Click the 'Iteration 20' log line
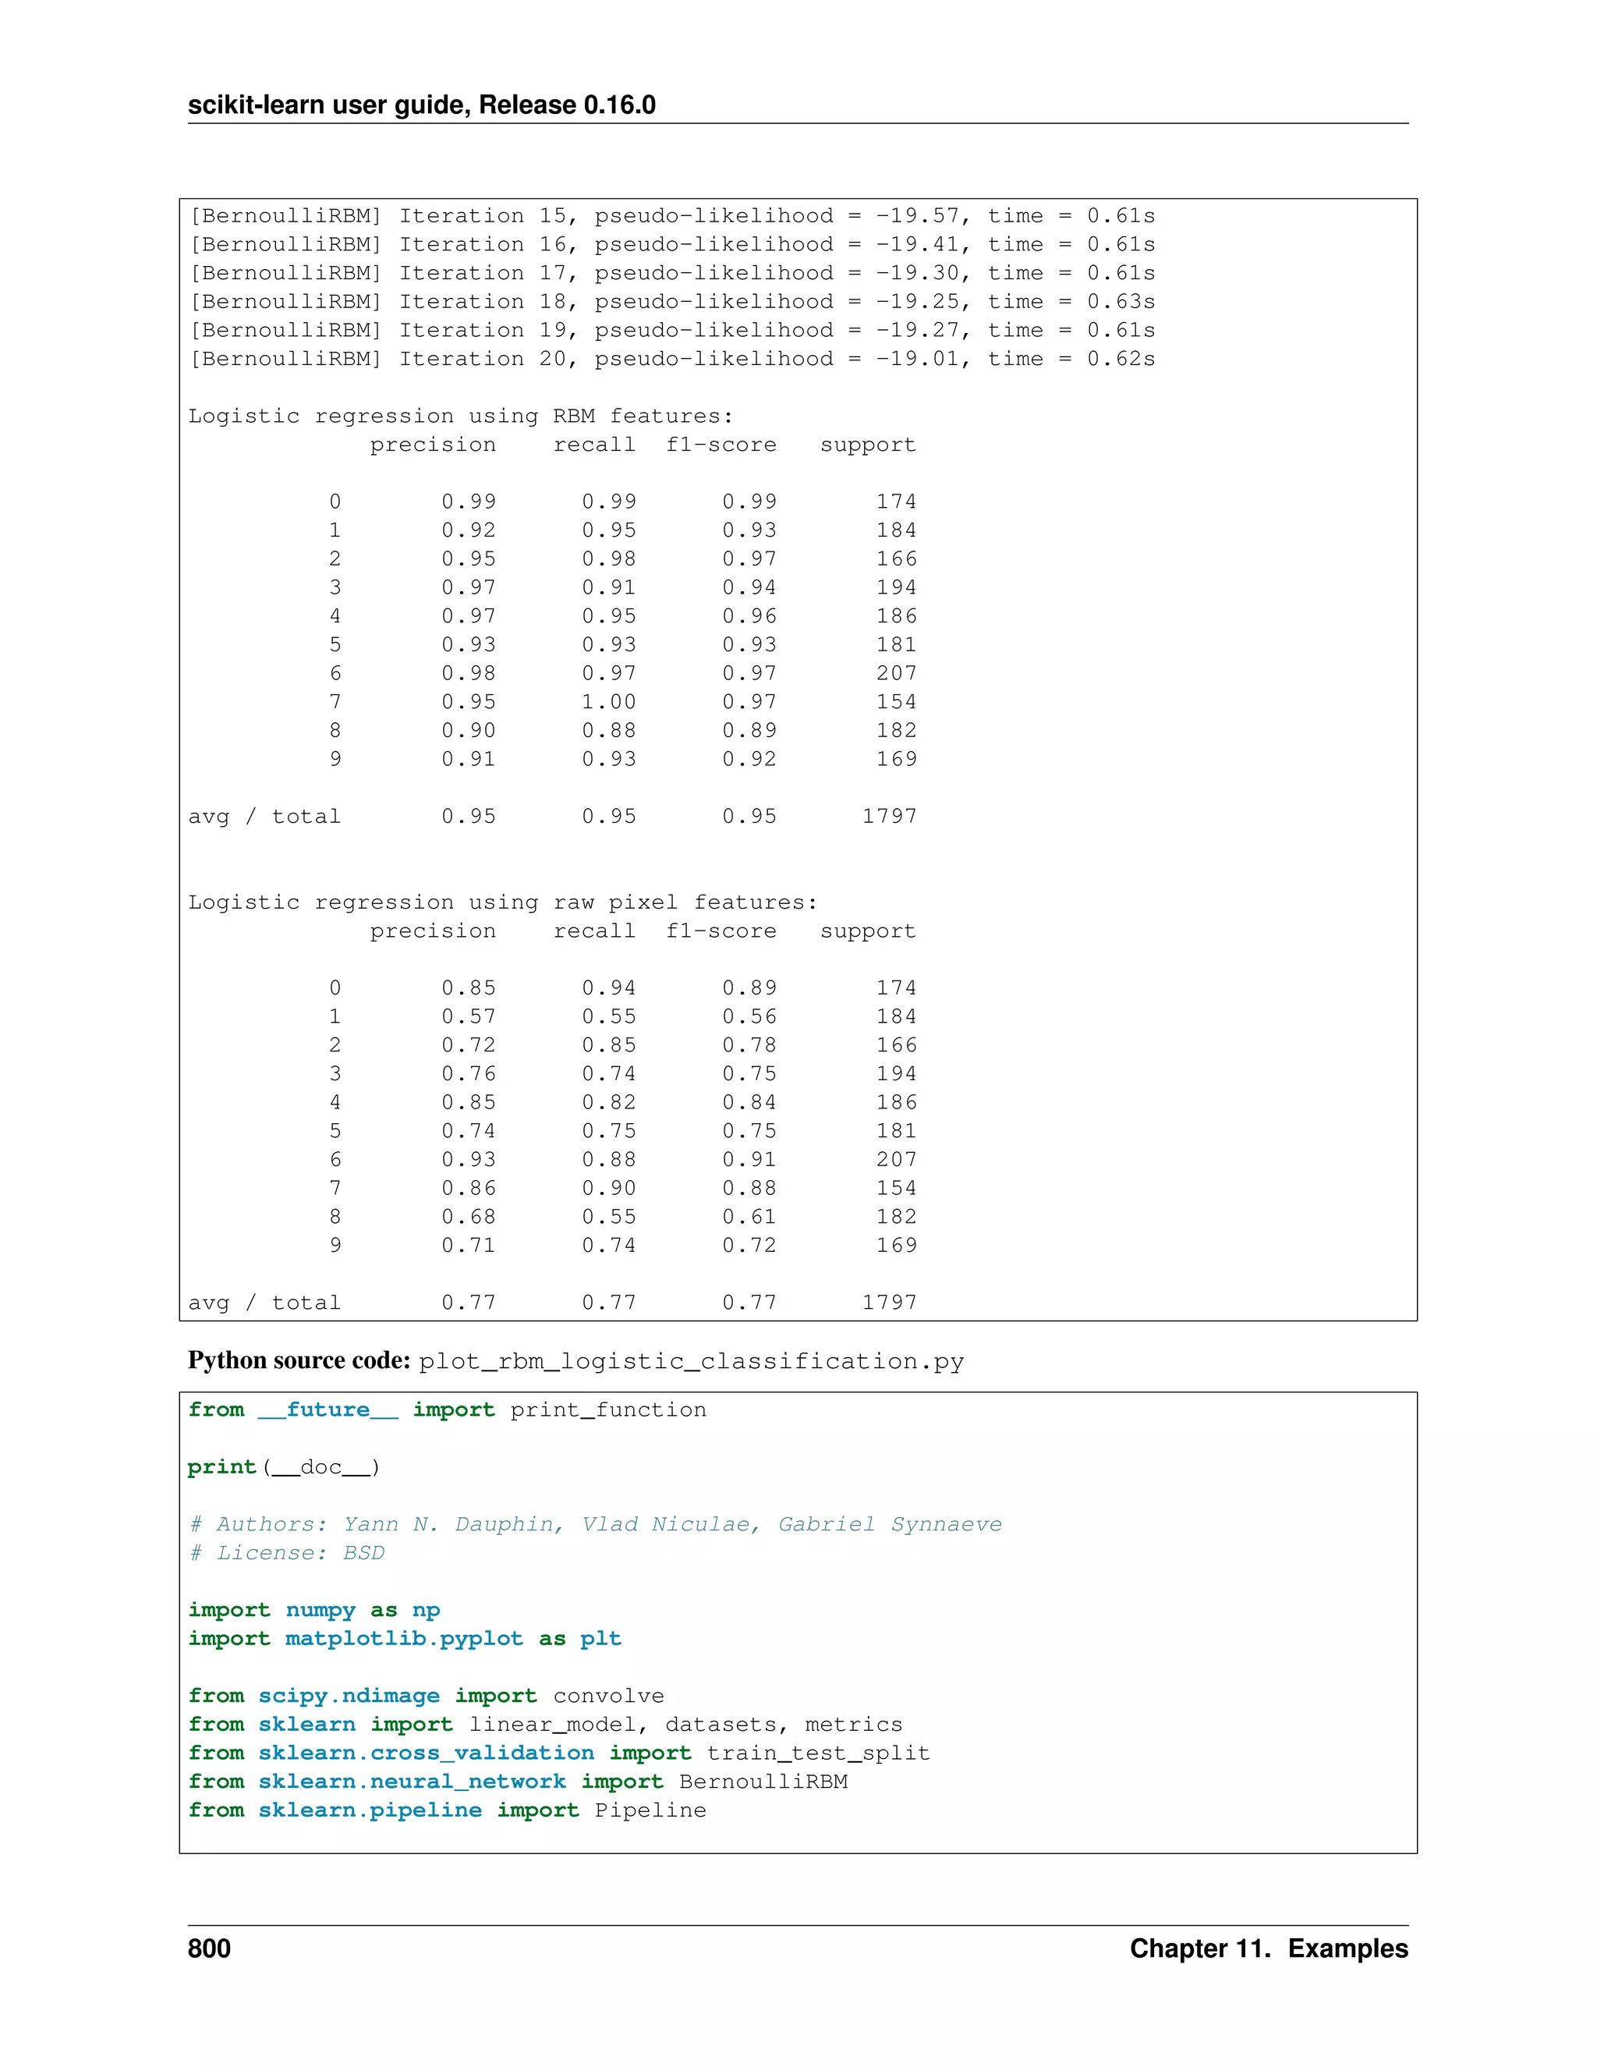Viewport: 1597px width, 2067px height. [671, 359]
